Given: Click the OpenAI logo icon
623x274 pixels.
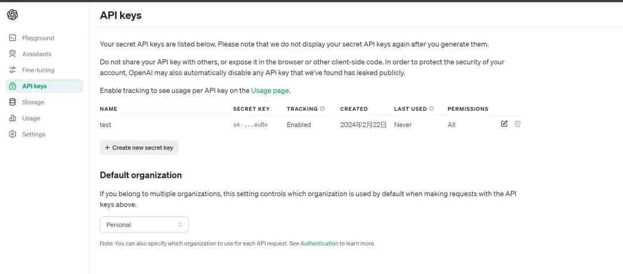Looking at the screenshot, I should tap(13, 15).
